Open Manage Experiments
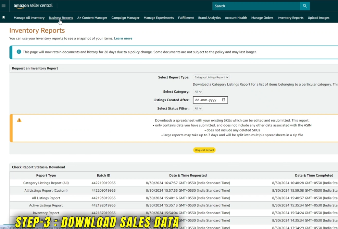This screenshot has width=338, height=229. (x=159, y=18)
